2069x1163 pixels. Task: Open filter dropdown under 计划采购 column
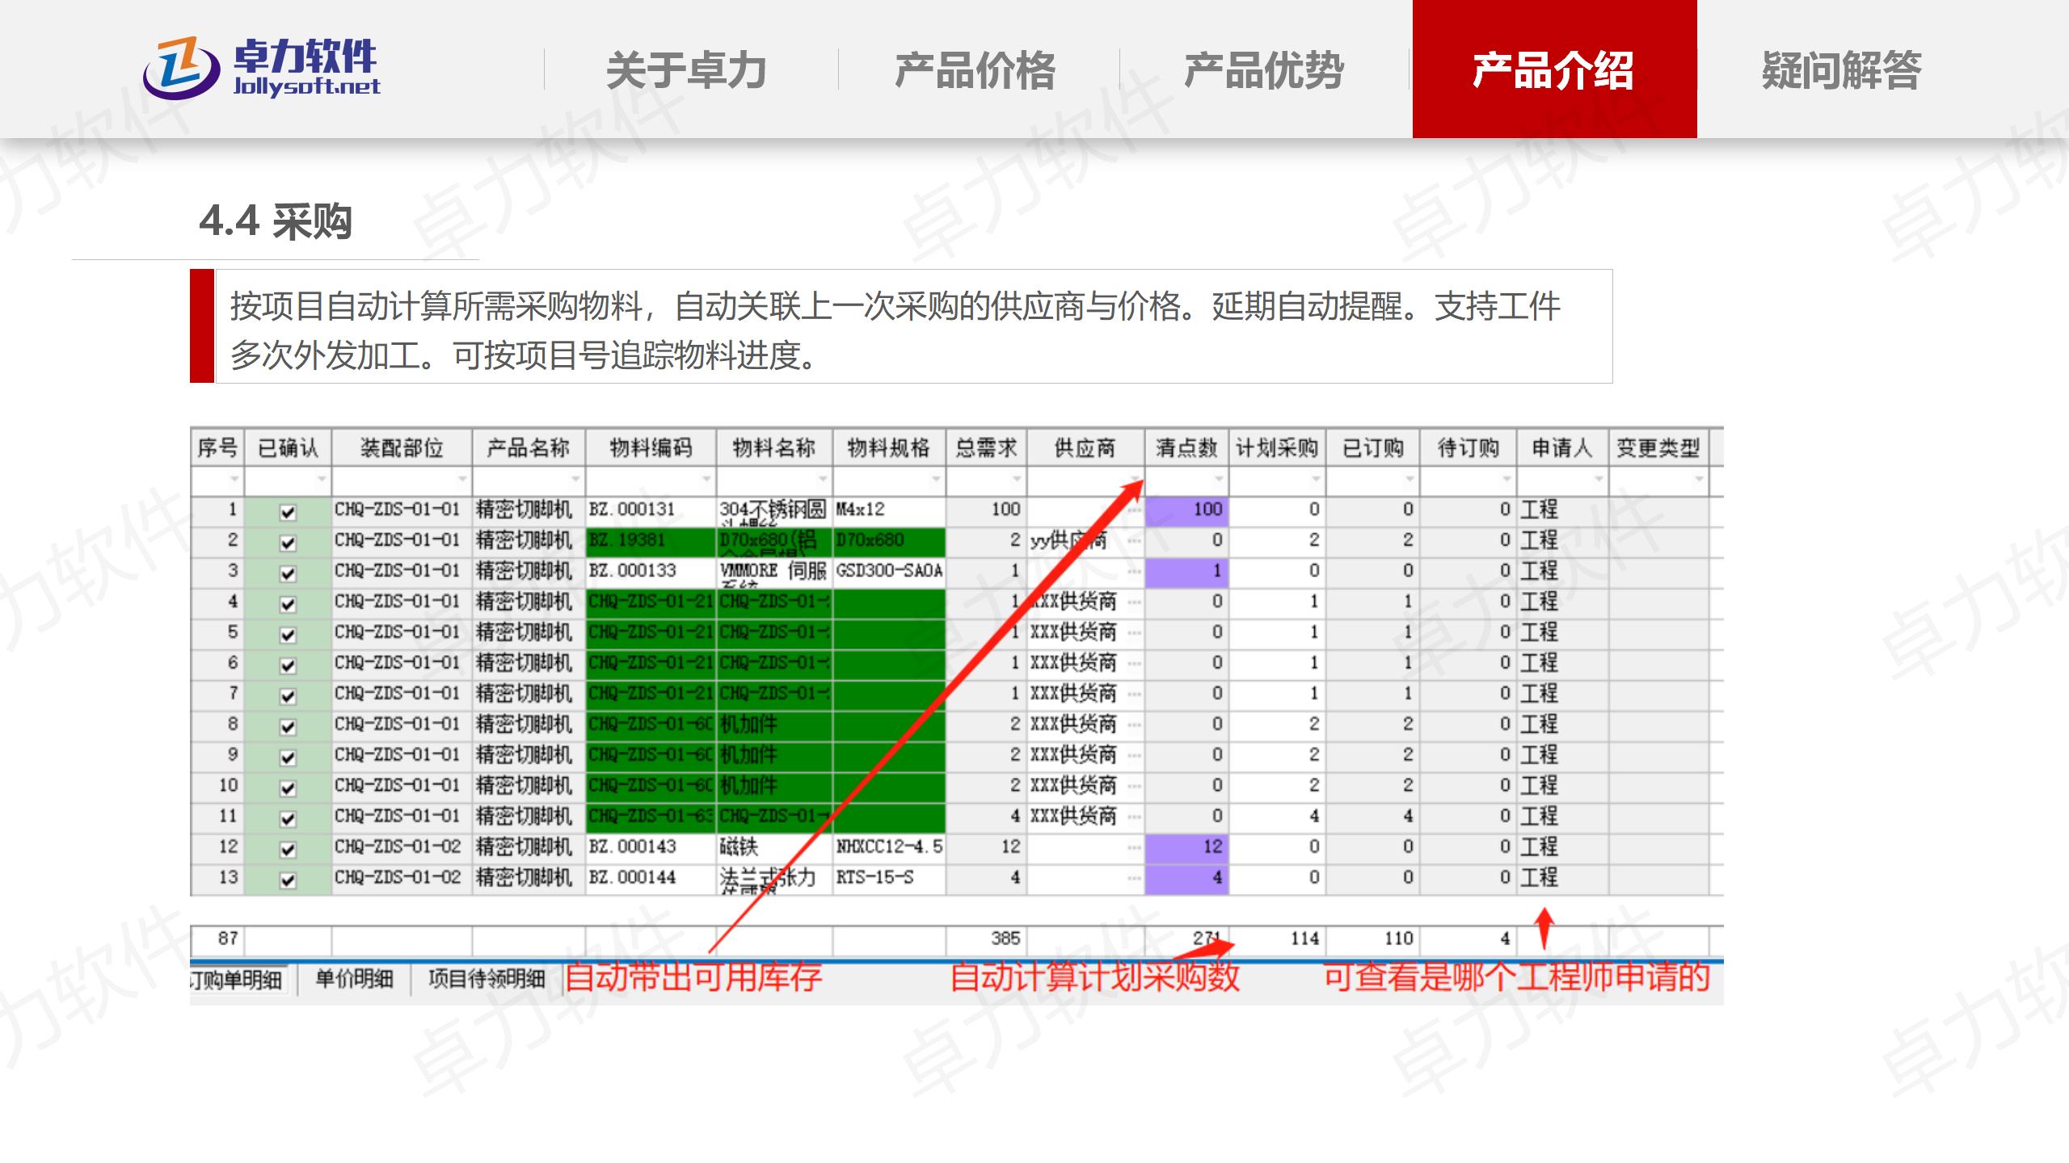coord(1316,480)
